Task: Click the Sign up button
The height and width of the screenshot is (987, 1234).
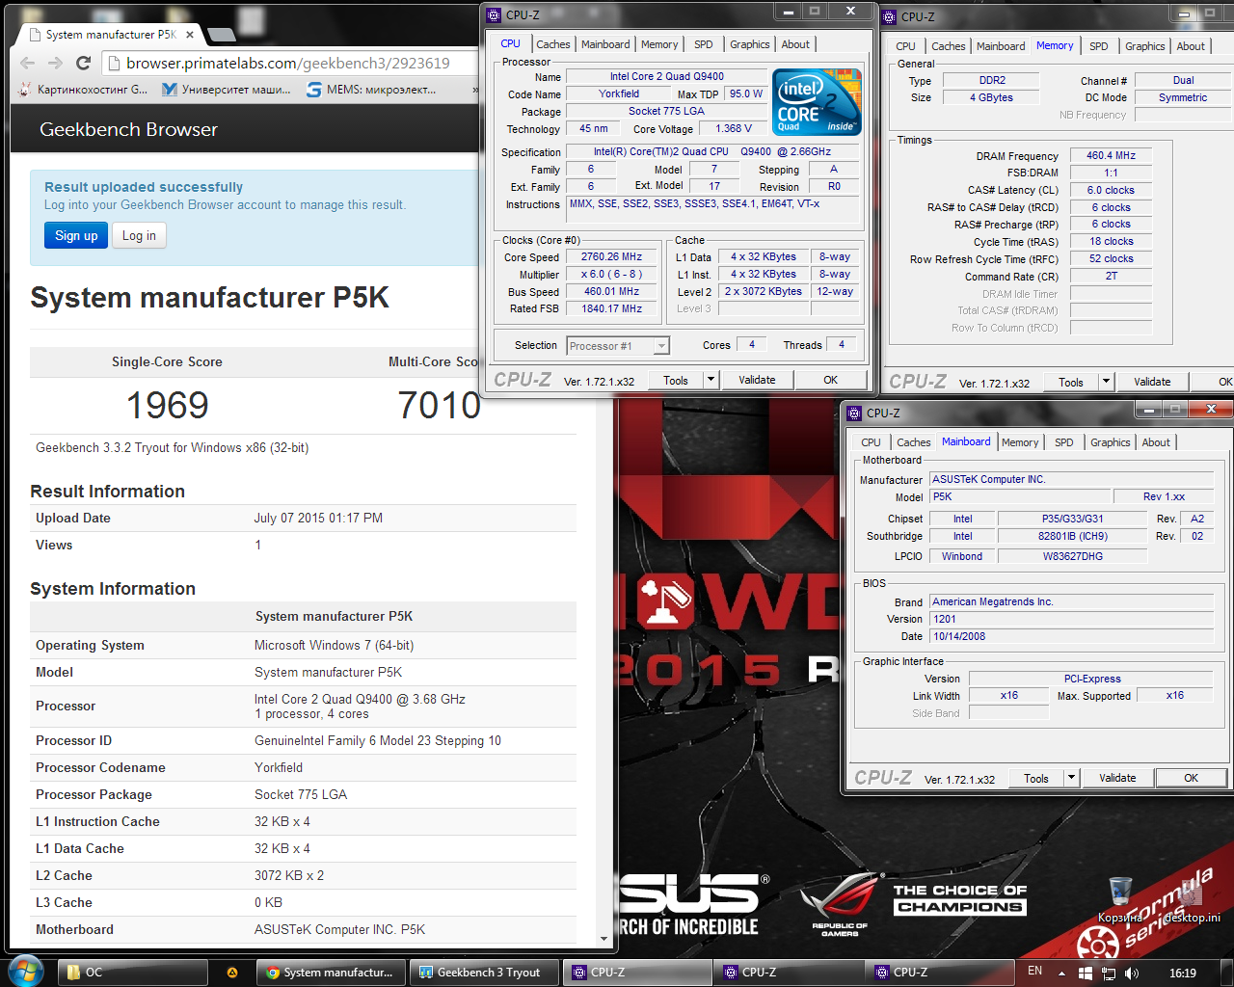Action: coord(76,235)
